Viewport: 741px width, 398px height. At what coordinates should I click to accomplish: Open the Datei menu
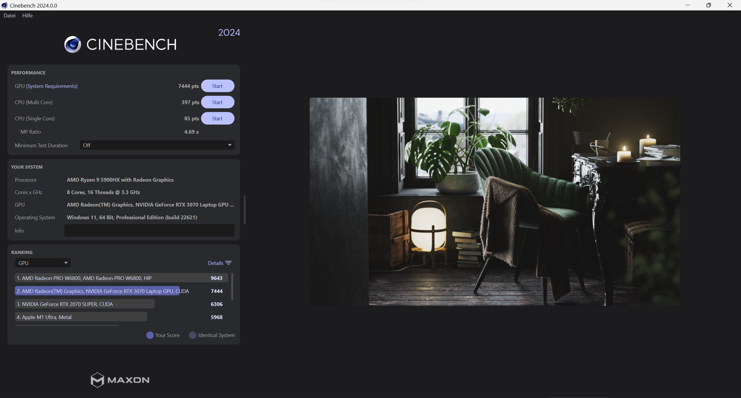pyautogui.click(x=10, y=16)
